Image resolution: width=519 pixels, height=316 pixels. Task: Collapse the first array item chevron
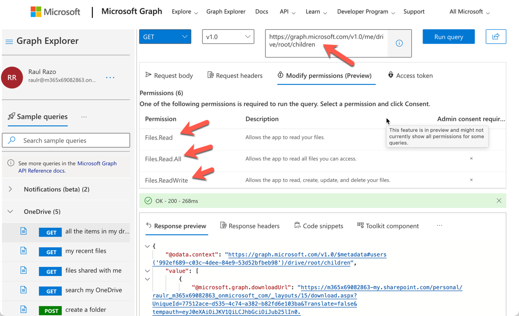[147, 279]
